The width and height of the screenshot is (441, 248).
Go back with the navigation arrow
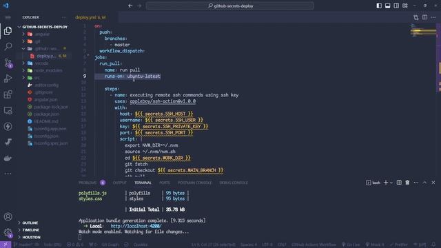130,6
